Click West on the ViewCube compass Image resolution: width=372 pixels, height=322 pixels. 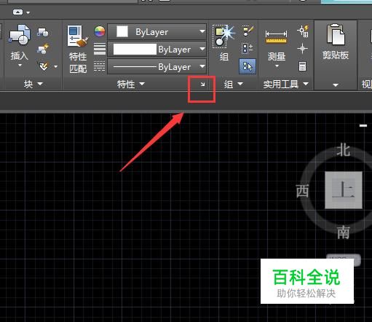(x=302, y=191)
